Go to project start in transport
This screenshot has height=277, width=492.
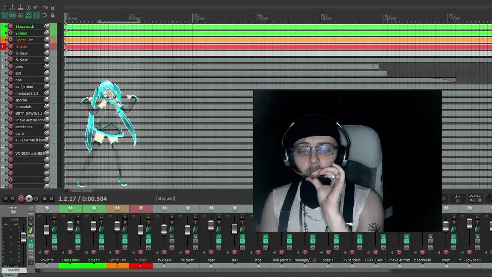tap(5, 199)
